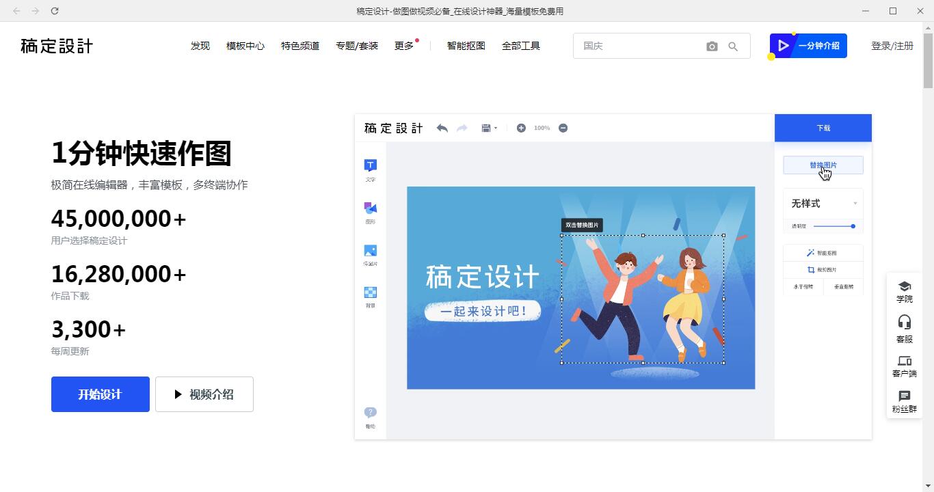Zoom out with the minus icon
Image resolution: width=934 pixels, height=492 pixels.
click(x=563, y=128)
